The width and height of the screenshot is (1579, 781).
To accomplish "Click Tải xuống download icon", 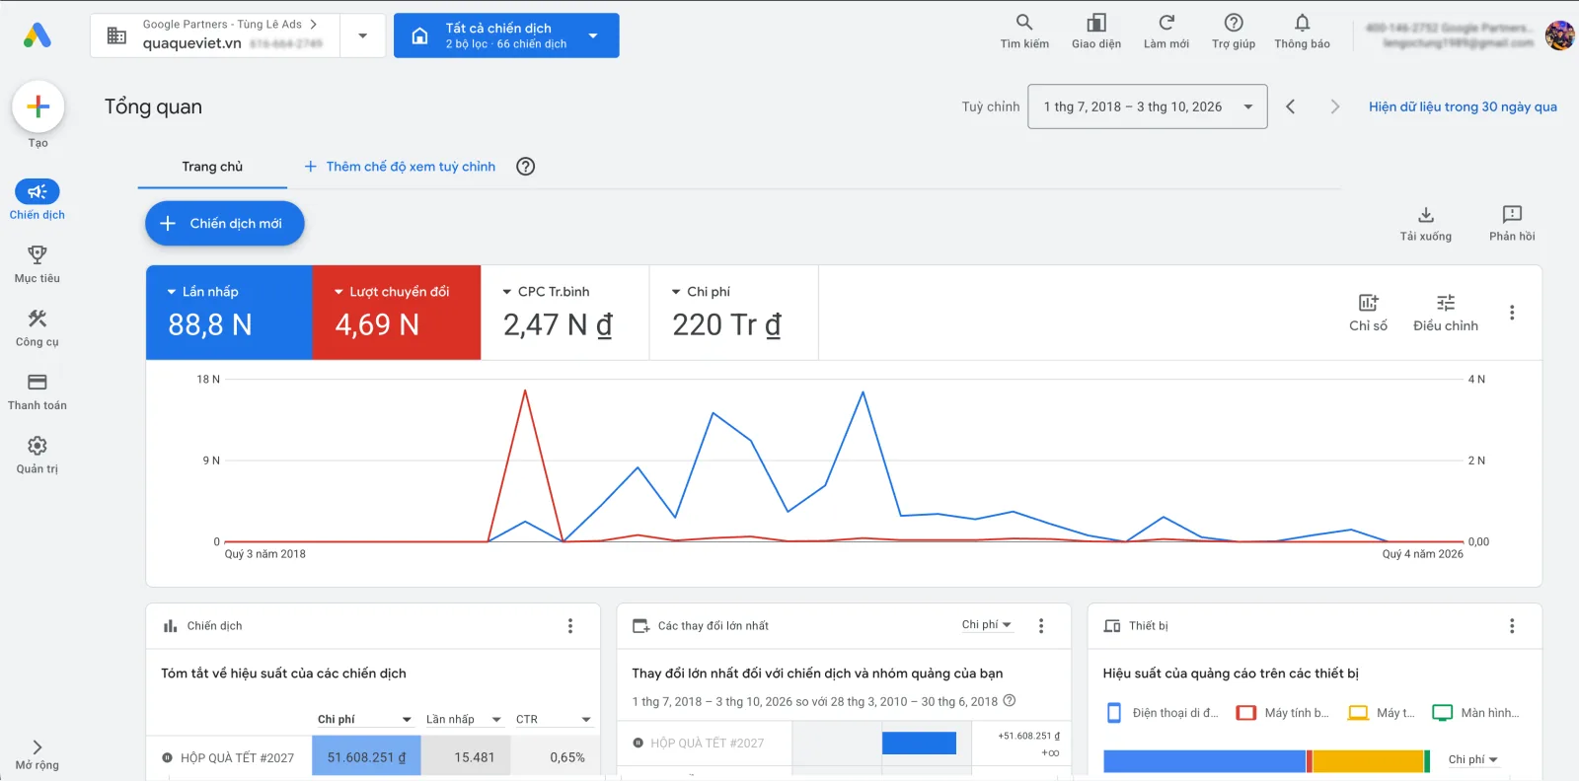I will (x=1426, y=223).
